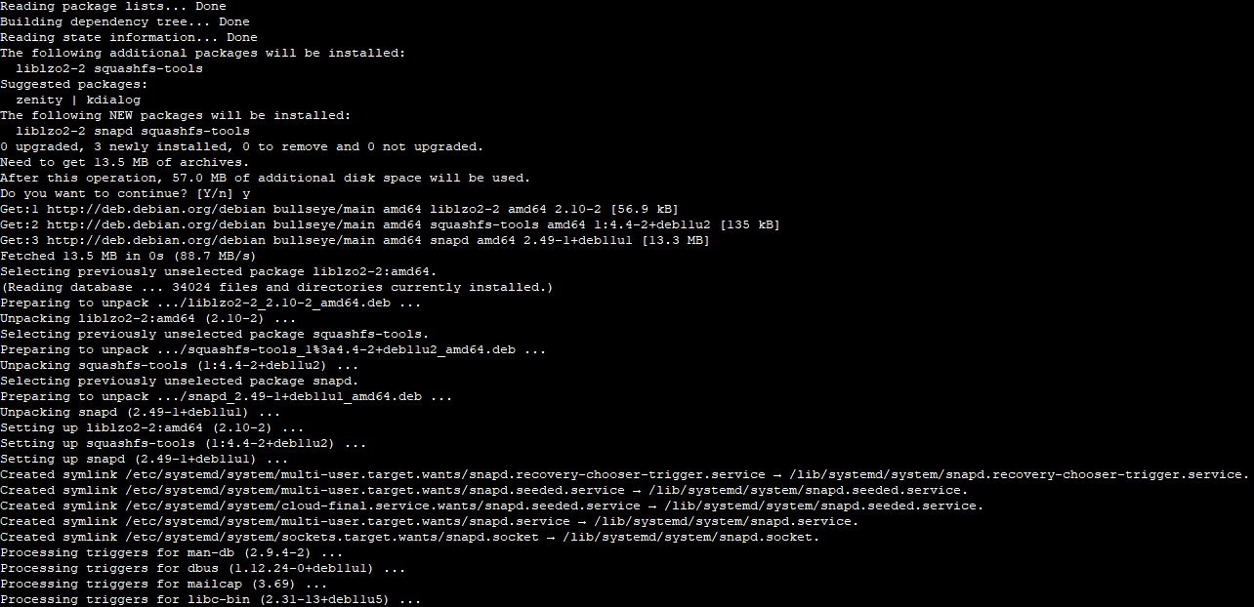
Task: Click the /lib/systemd/system/snapd.socket path text
Action: click(684, 537)
